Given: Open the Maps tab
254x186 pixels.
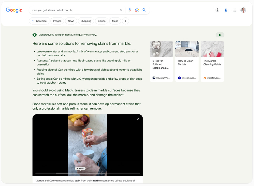Looking at the screenshot, I should coord(115,21).
